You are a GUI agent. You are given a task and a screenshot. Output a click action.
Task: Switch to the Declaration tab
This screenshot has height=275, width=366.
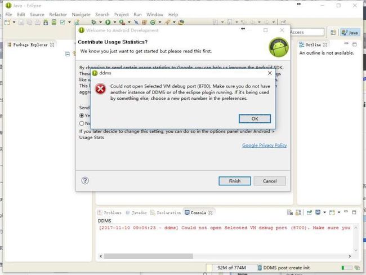166,212
